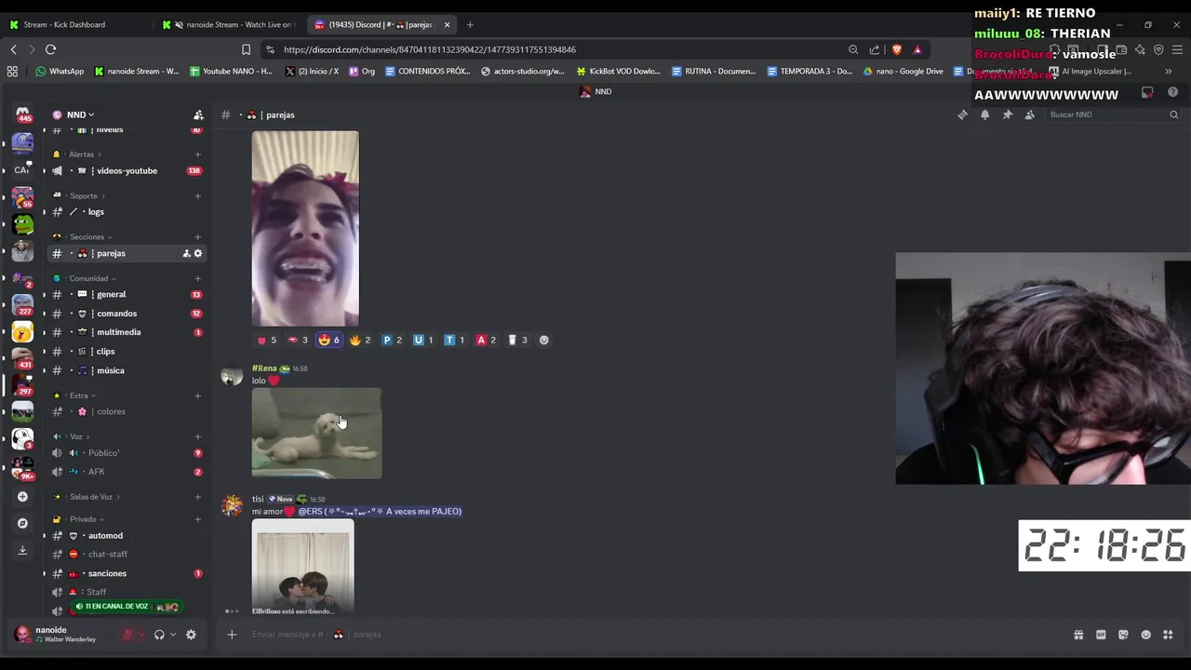Screen dimensions: 1191x670
Task: Click 11 EN CANAL DE VOZ indicator
Action: 127,607
